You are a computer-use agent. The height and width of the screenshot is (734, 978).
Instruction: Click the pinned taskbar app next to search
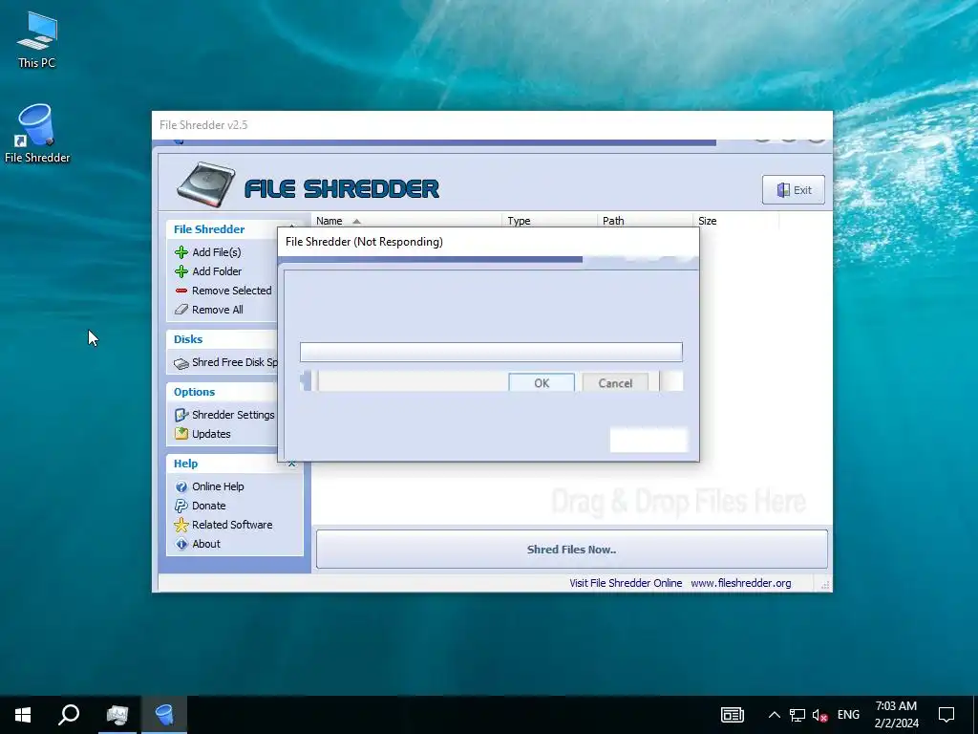(117, 715)
